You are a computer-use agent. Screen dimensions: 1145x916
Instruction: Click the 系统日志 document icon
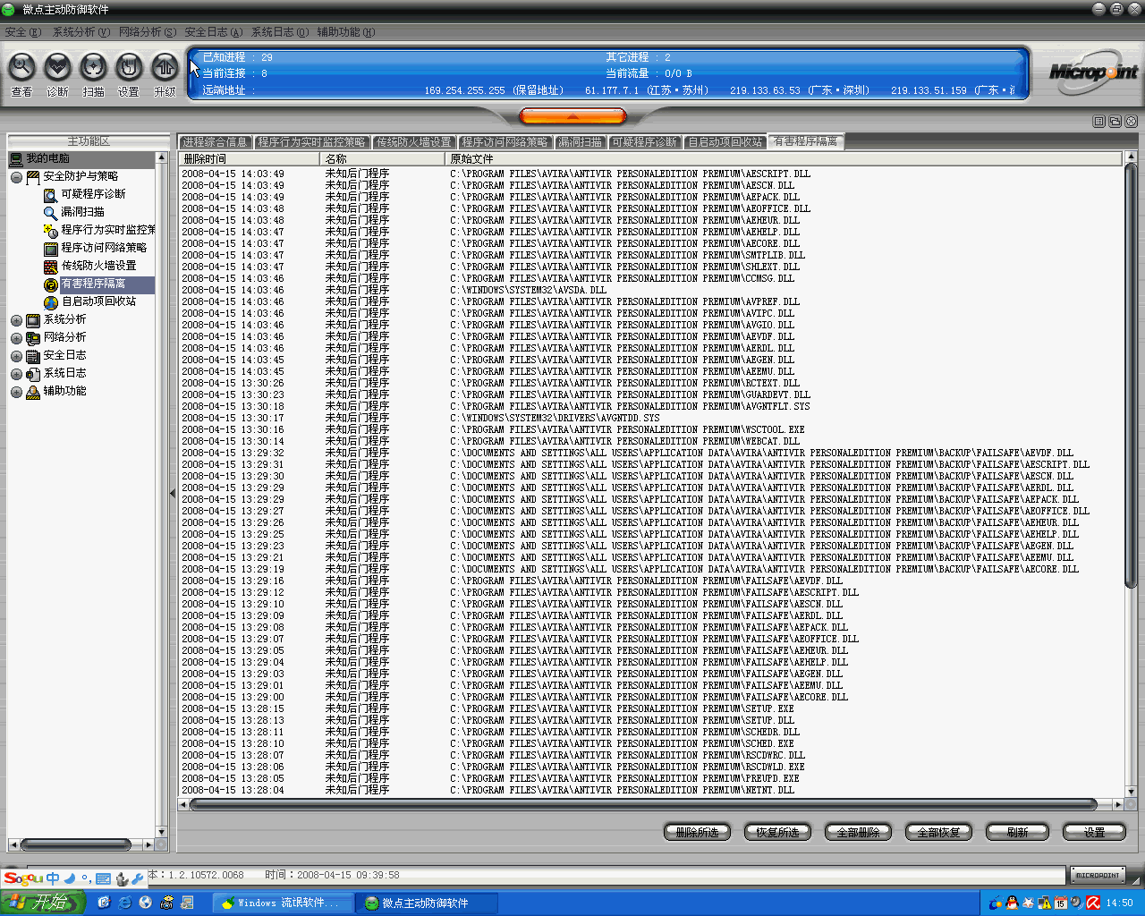(33, 374)
